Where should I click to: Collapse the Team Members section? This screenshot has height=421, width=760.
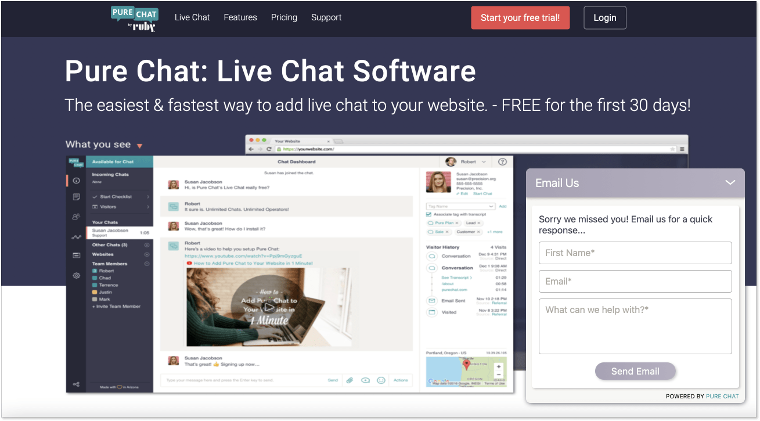tap(147, 264)
